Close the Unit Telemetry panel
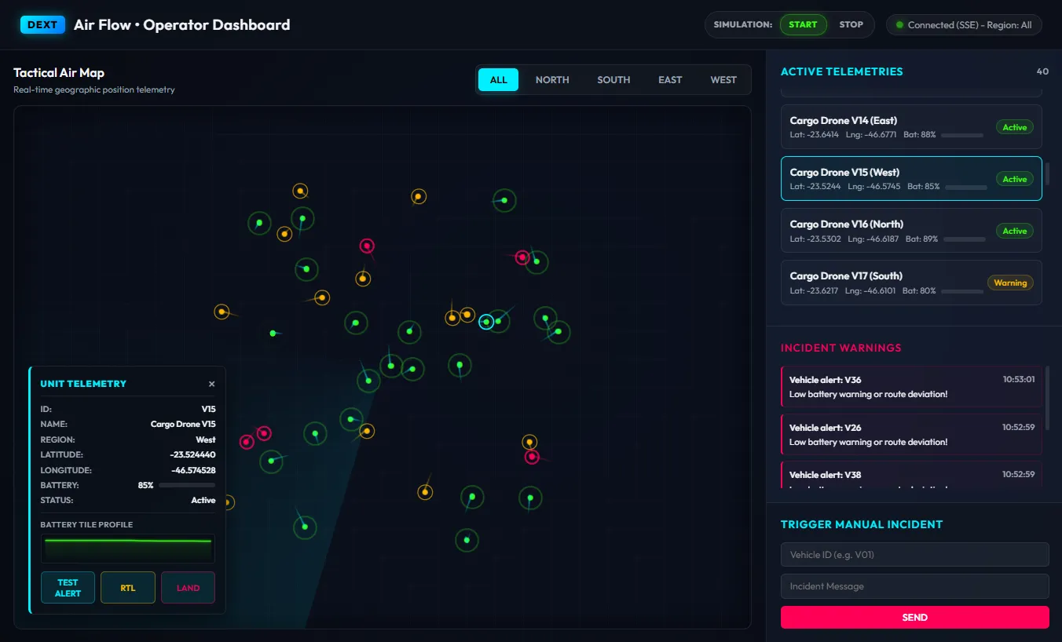The height and width of the screenshot is (642, 1062). (211, 384)
